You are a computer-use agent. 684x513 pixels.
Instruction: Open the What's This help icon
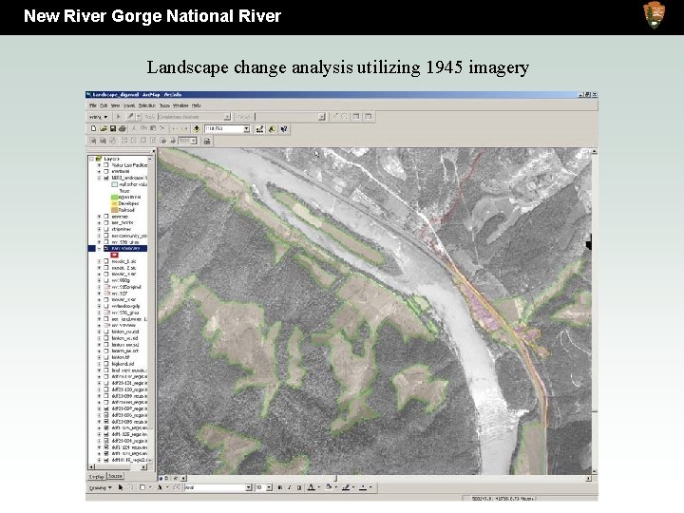(x=284, y=129)
